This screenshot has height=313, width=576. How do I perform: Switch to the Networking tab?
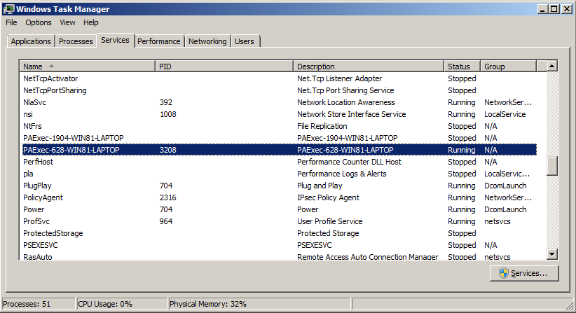207,41
